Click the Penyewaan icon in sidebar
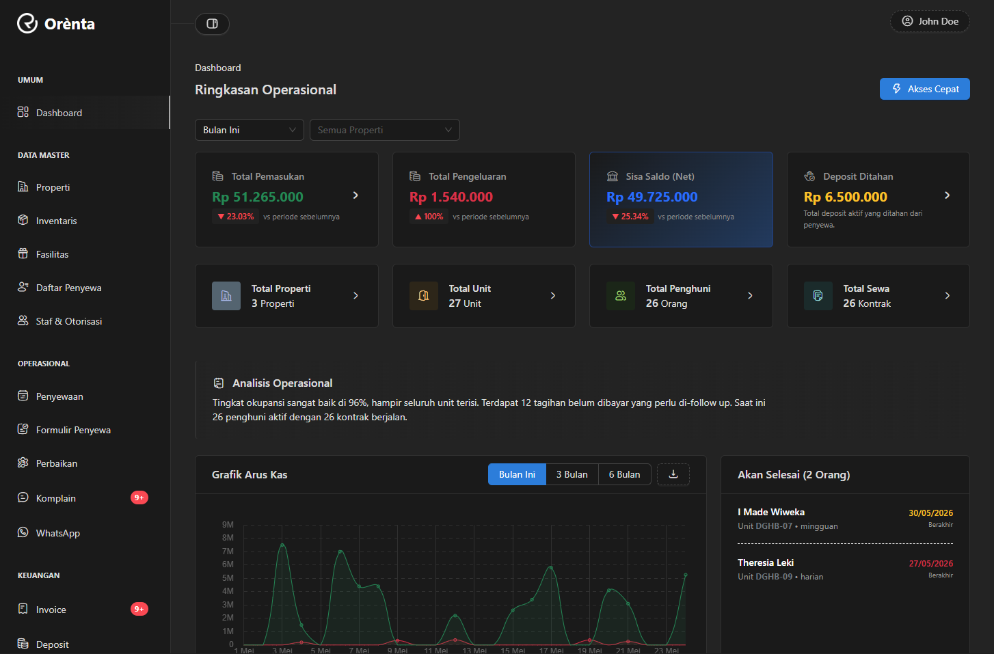Viewport: 994px width, 654px height. point(23,396)
